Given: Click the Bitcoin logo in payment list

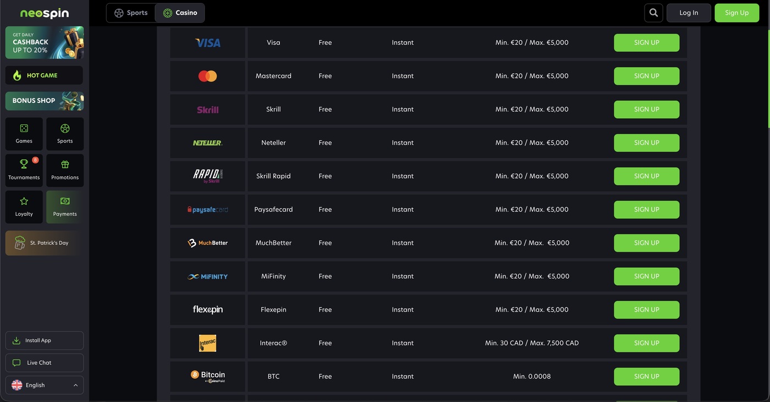Looking at the screenshot, I should [x=208, y=376].
